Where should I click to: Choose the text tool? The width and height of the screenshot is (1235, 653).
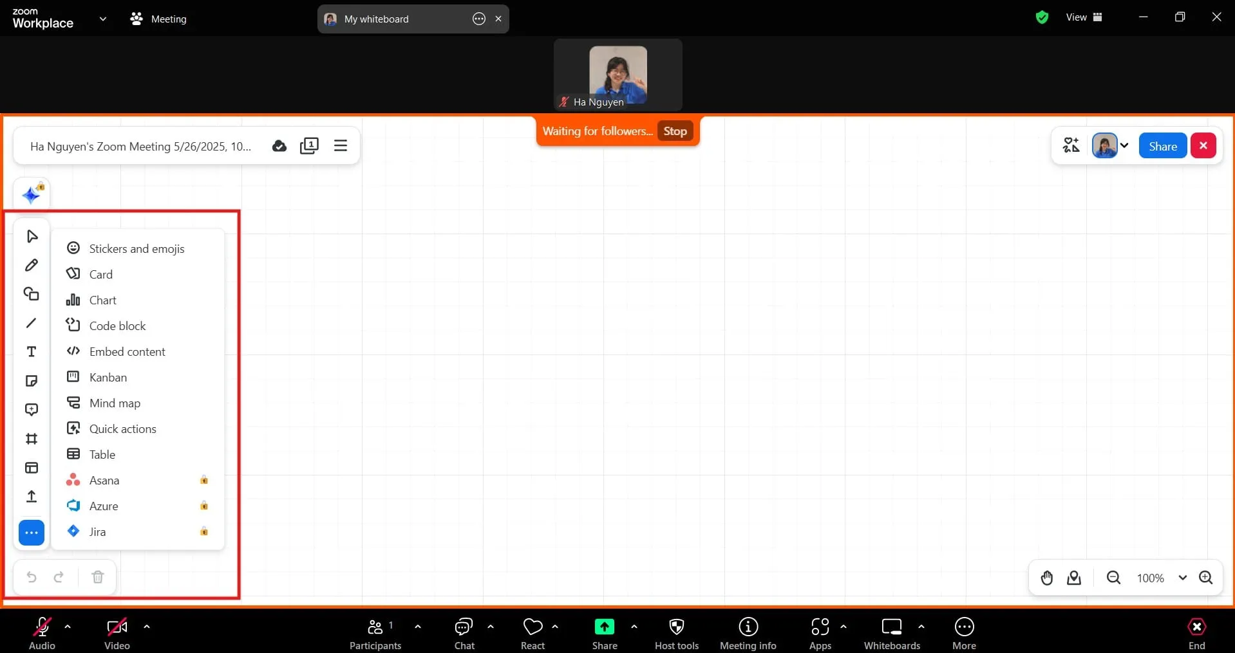click(31, 352)
